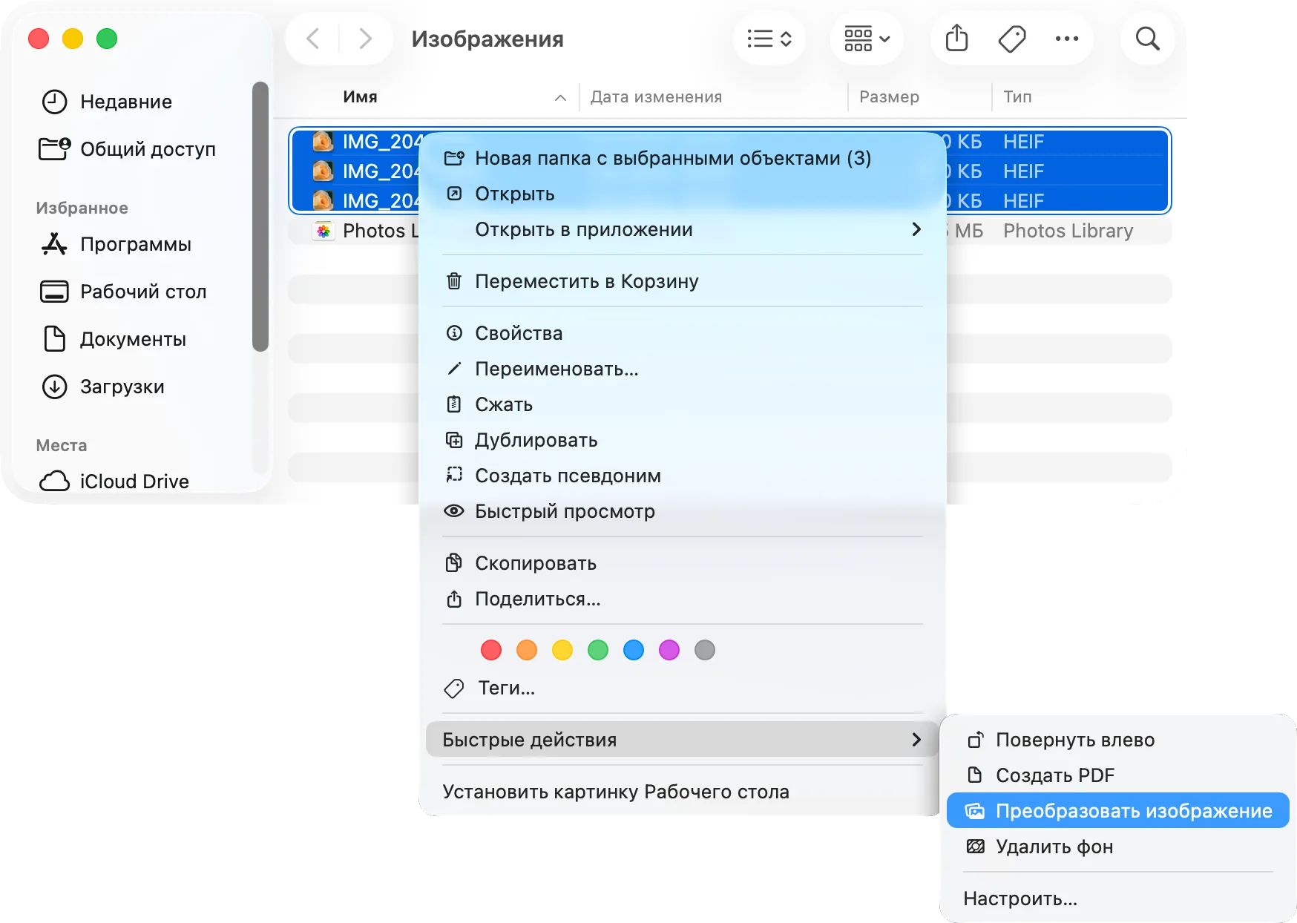Choose Дублировать in the context menu
The height and width of the screenshot is (923, 1297).
683,440
